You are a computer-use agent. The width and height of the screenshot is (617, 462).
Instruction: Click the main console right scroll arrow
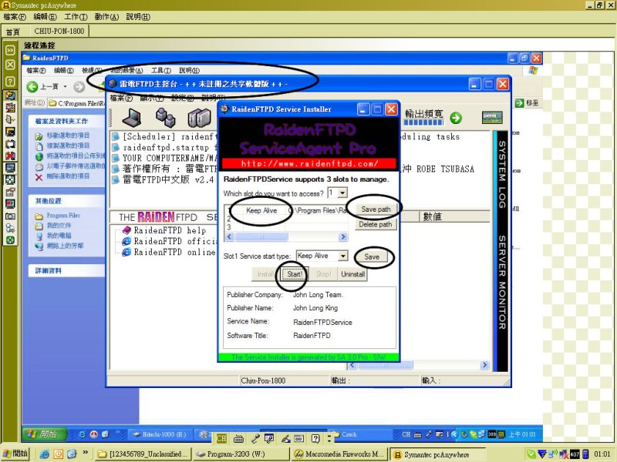(x=484, y=365)
